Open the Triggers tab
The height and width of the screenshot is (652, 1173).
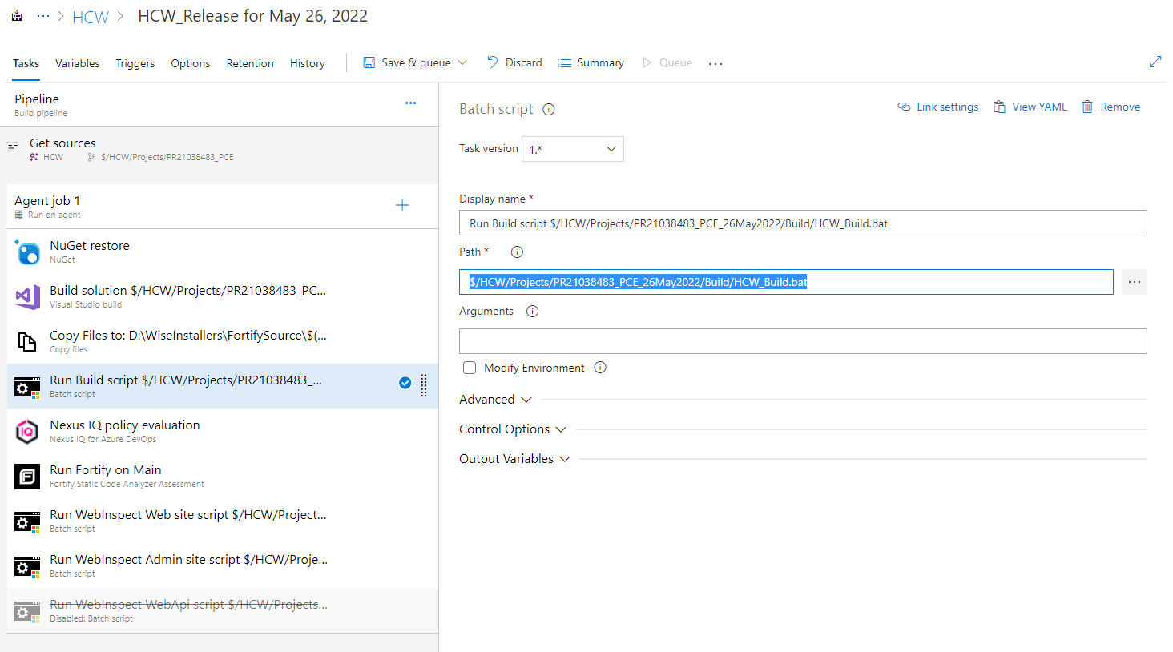[135, 63]
